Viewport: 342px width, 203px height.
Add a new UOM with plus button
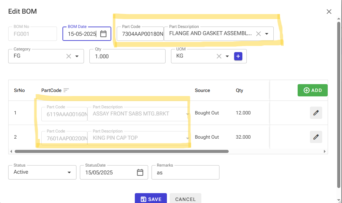click(238, 56)
